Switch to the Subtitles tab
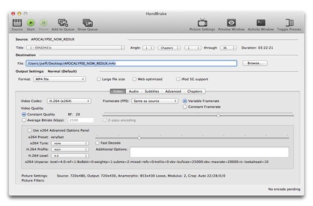Viewport: 313px width, 206px height. [152, 91]
